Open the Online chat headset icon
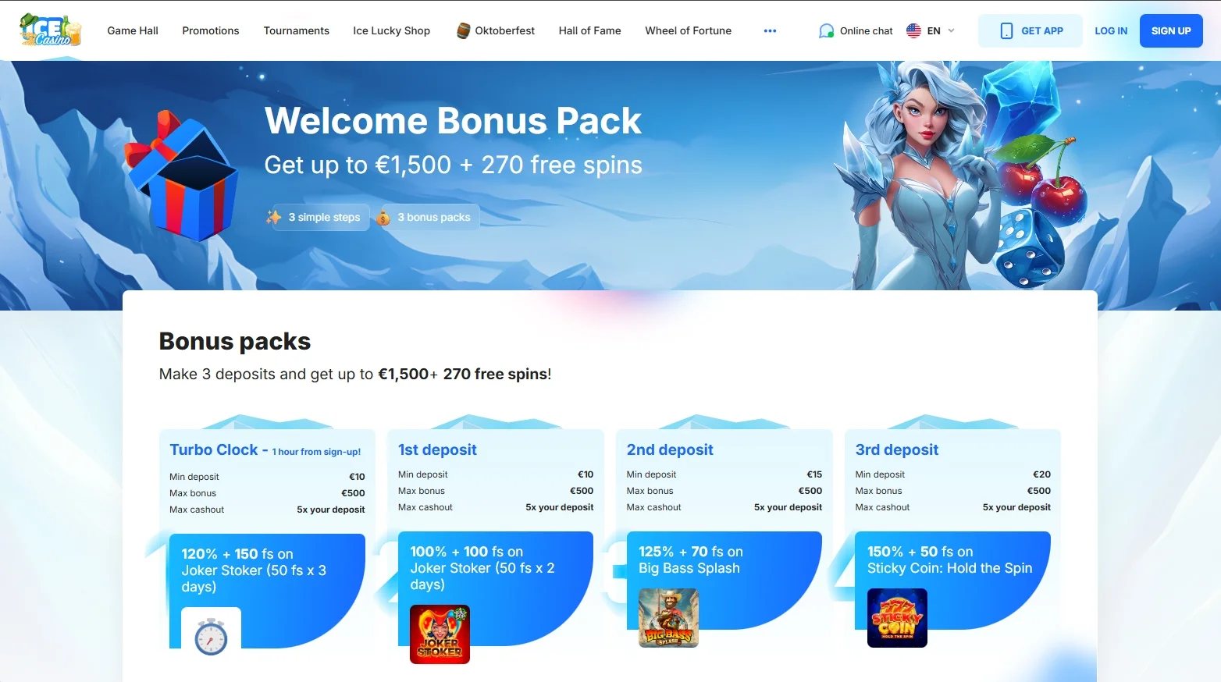Image resolution: width=1221 pixels, height=682 pixels. (826, 31)
